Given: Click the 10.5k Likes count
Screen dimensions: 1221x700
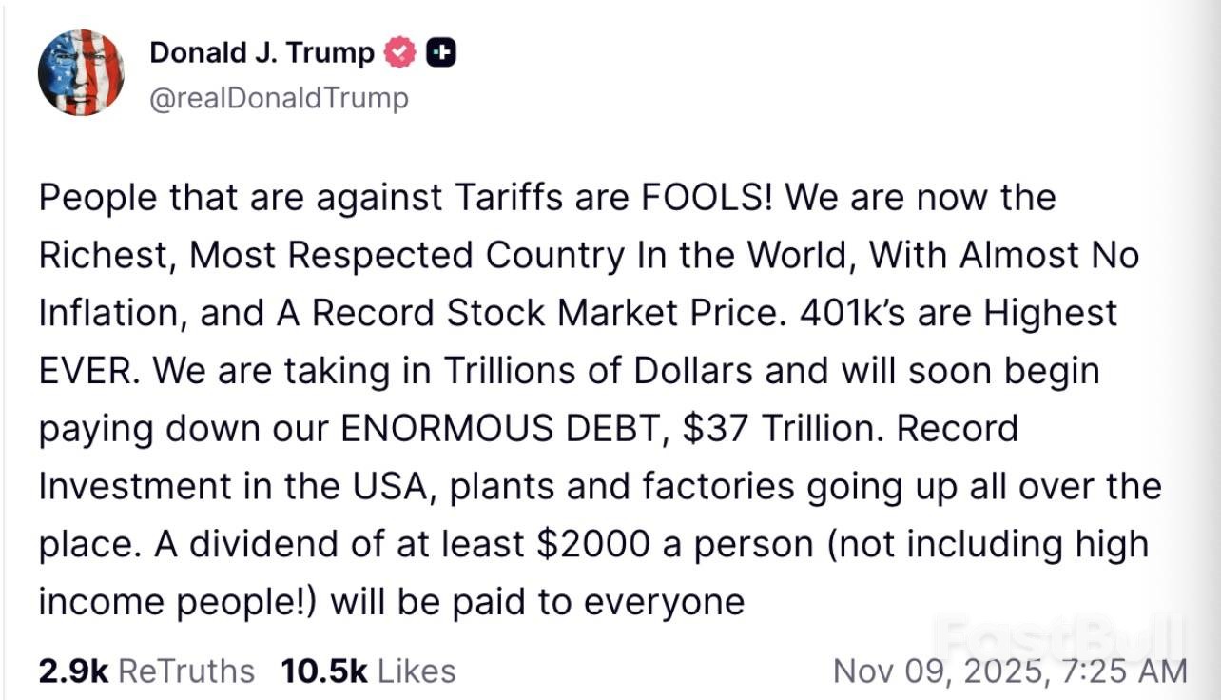Looking at the screenshot, I should pyautogui.click(x=324, y=671).
